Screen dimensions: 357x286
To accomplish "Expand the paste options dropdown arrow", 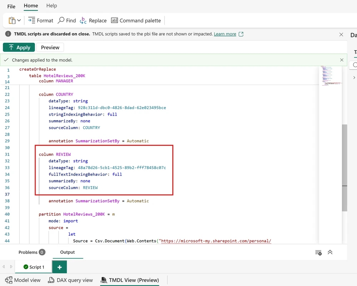I will 19,20.
